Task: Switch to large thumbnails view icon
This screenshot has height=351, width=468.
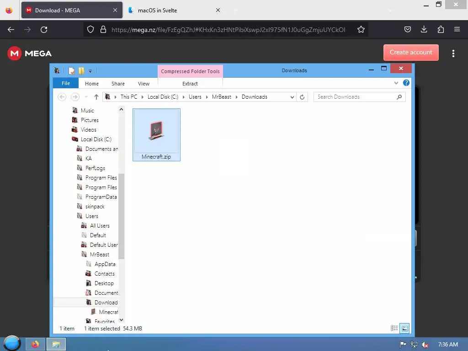Action: (x=405, y=328)
